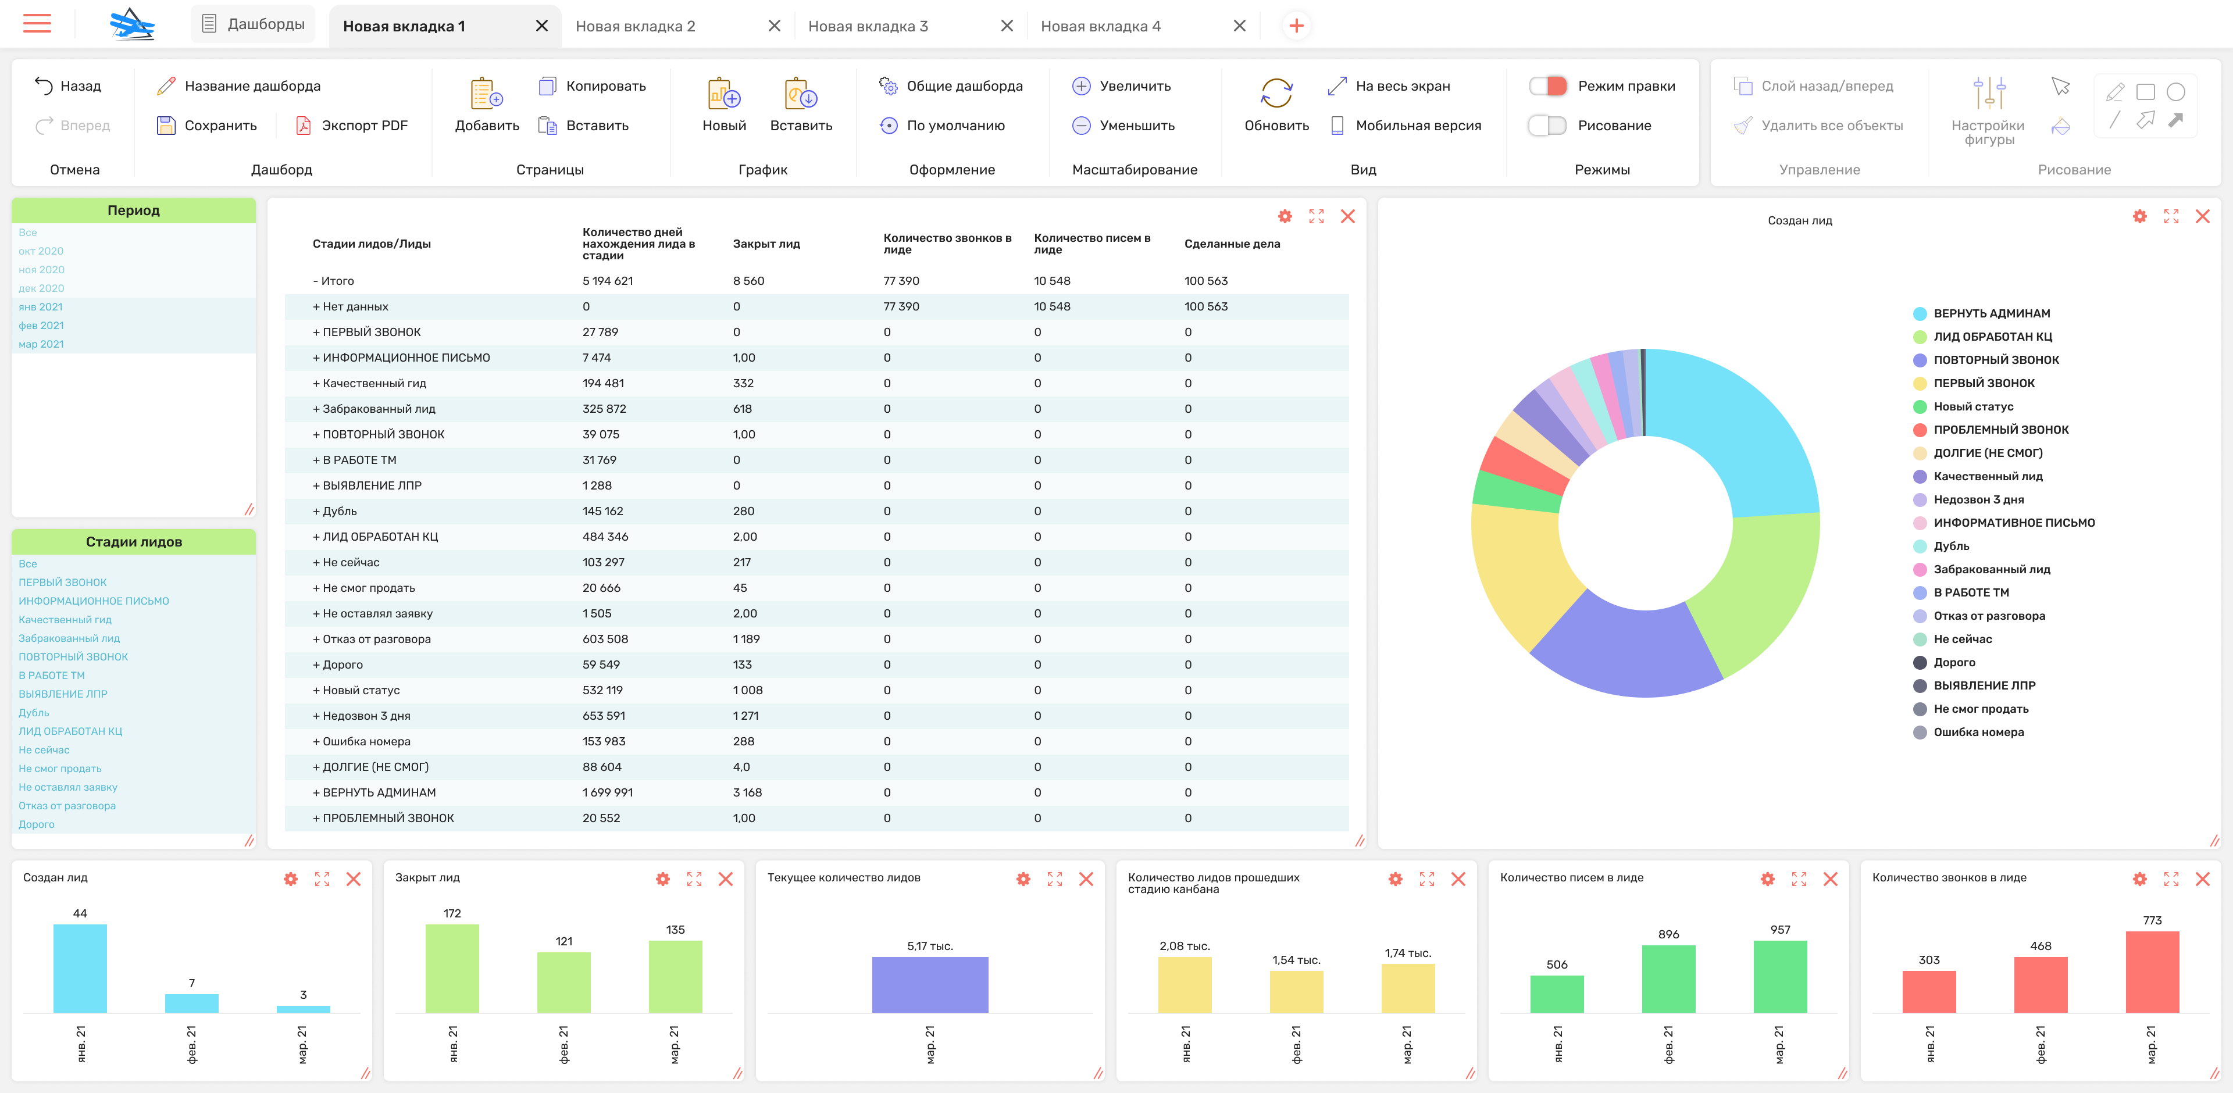Click the Добавить page icon
The width and height of the screenshot is (2233, 1093).
point(486,94)
